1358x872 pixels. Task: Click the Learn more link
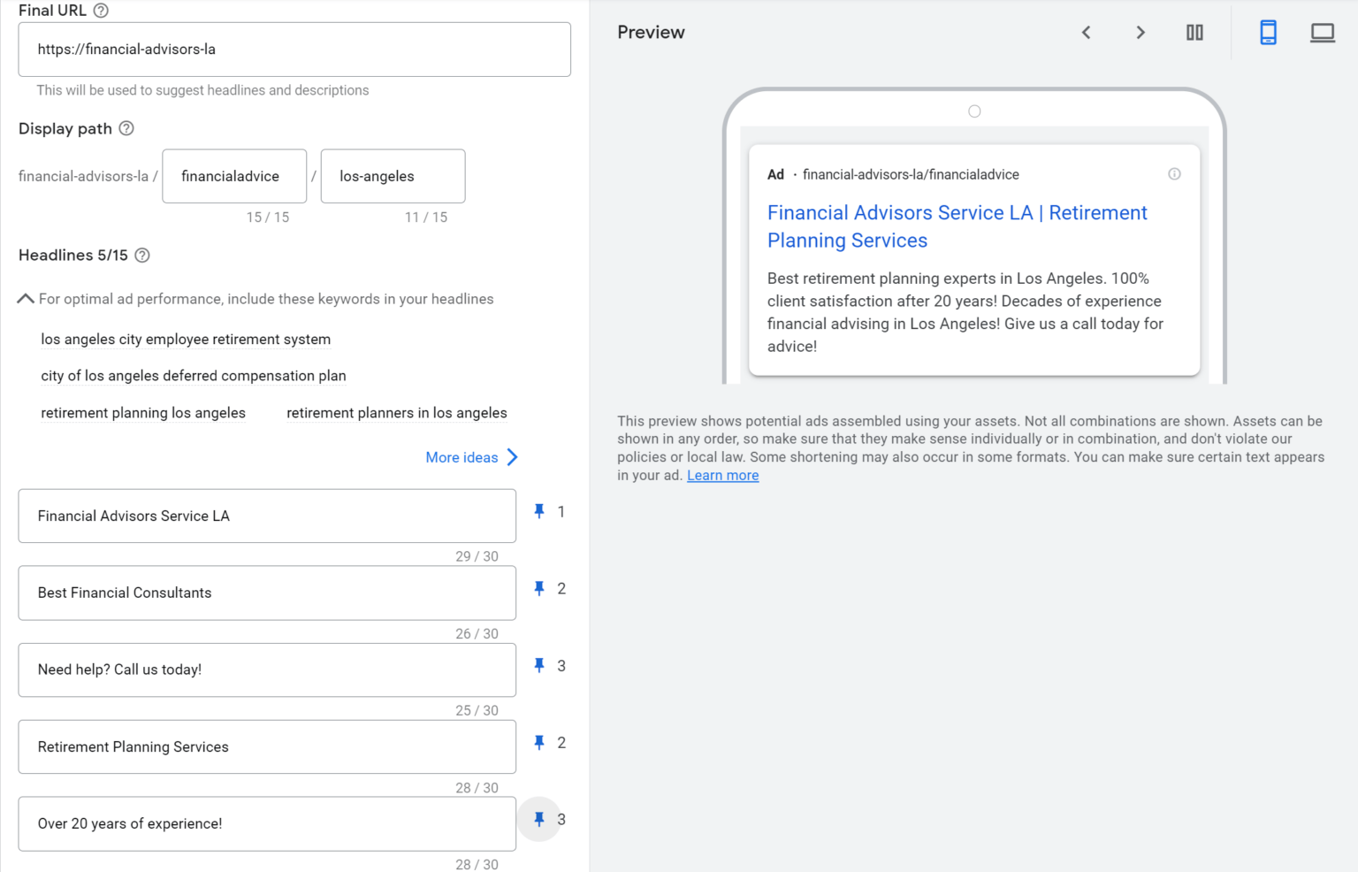coord(722,475)
